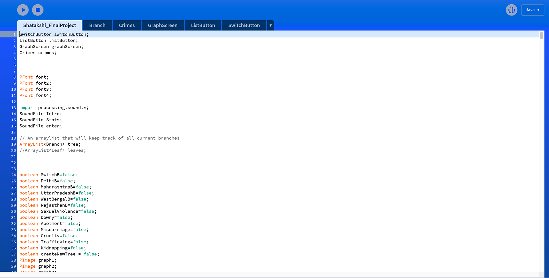Click 'PImage graph1;' line

[38, 260]
